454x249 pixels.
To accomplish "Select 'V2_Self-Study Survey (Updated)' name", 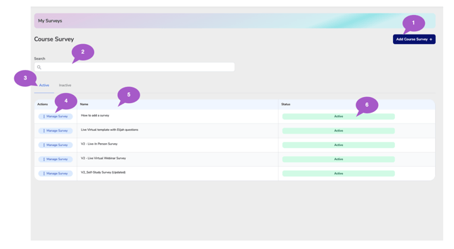I will click(103, 172).
